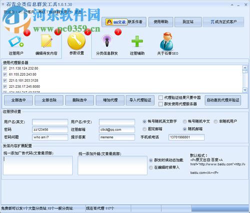Open 使用帮助 help
This screenshot has height=213, width=250.
[161, 22]
